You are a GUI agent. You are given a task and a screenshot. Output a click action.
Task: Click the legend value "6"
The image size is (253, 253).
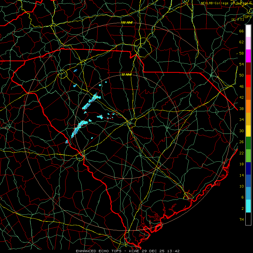coord(243,197)
